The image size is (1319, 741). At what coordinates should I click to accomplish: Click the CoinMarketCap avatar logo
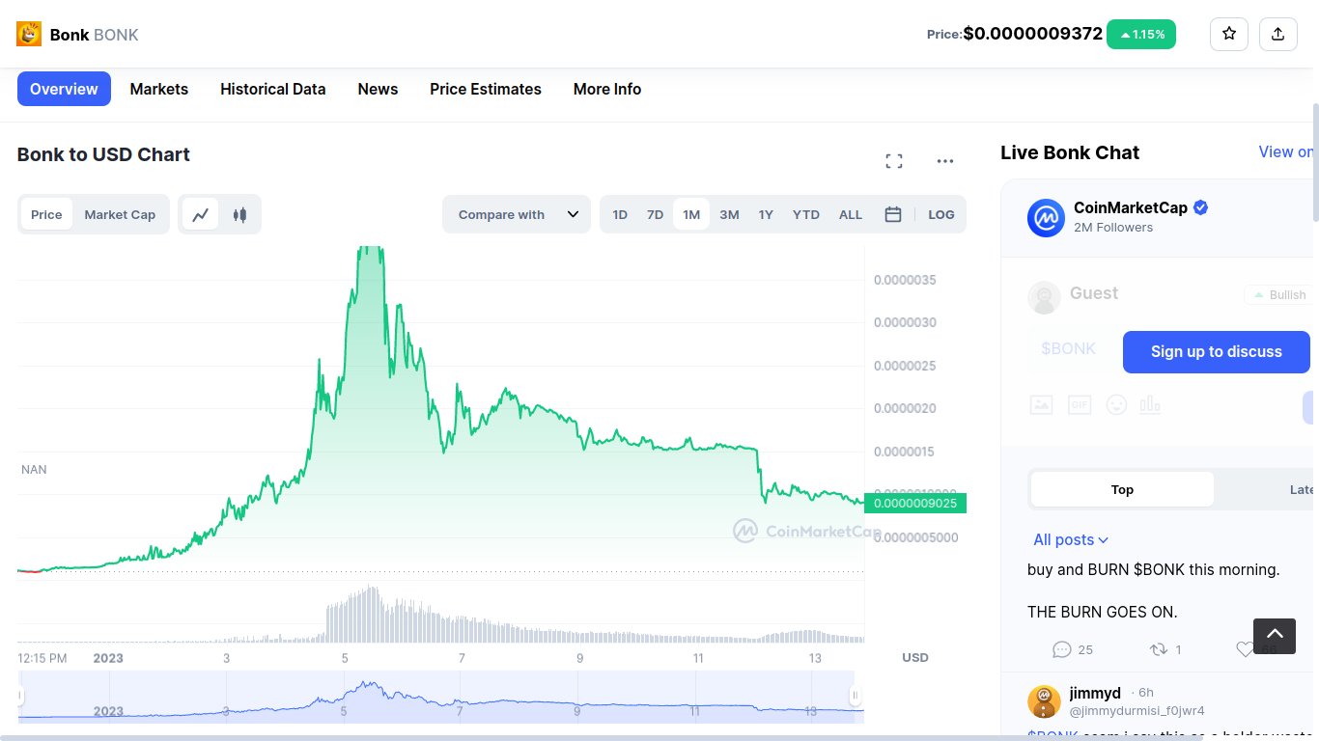click(1046, 218)
